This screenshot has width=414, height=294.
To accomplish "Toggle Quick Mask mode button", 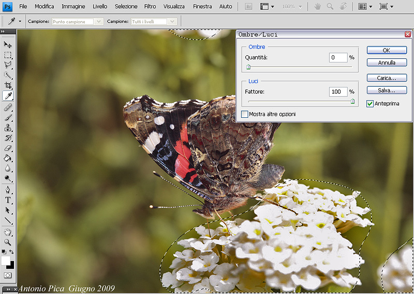I will click(x=8, y=275).
